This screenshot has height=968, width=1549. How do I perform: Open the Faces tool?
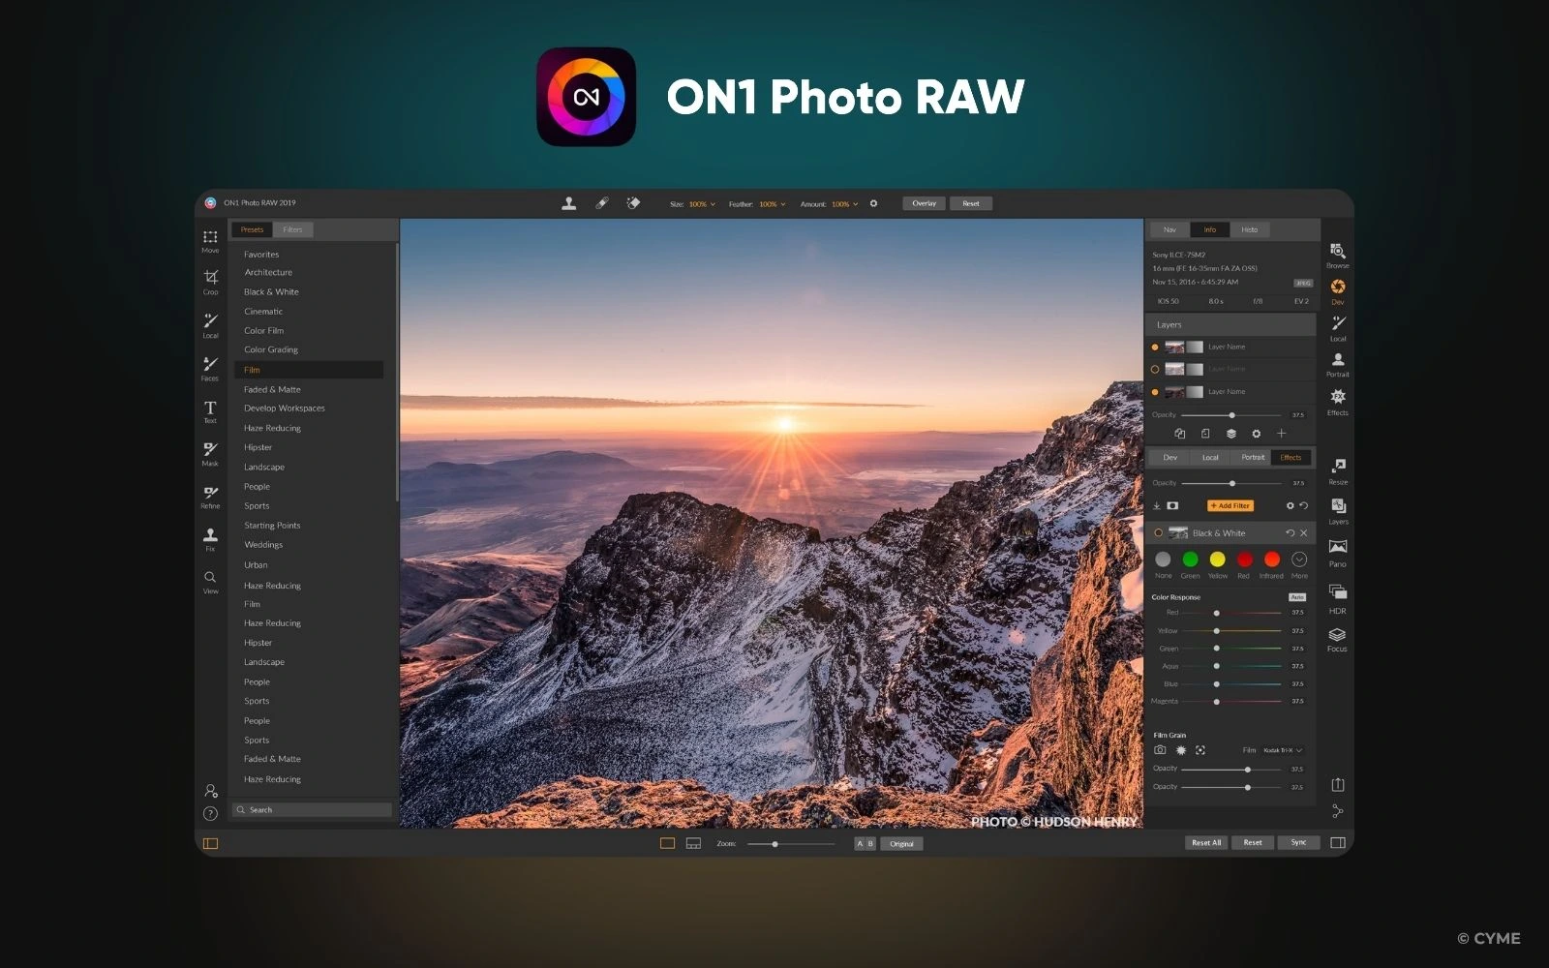point(210,366)
